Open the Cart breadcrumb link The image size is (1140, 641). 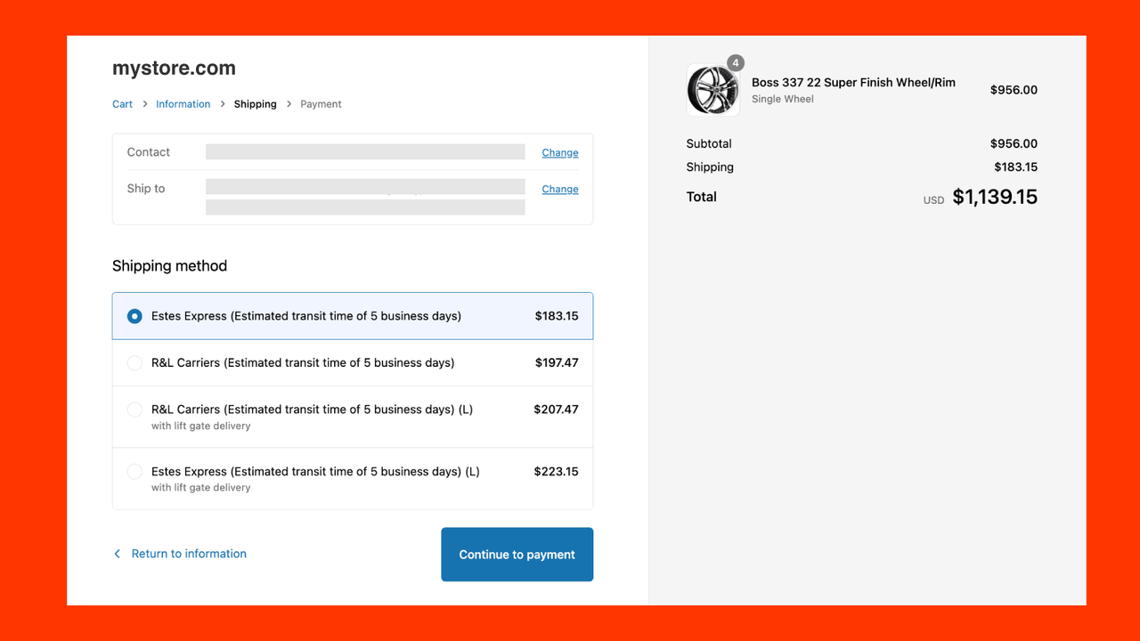pos(122,104)
